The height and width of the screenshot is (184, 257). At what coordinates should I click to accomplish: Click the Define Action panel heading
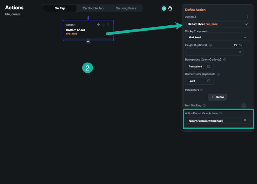tap(195, 10)
